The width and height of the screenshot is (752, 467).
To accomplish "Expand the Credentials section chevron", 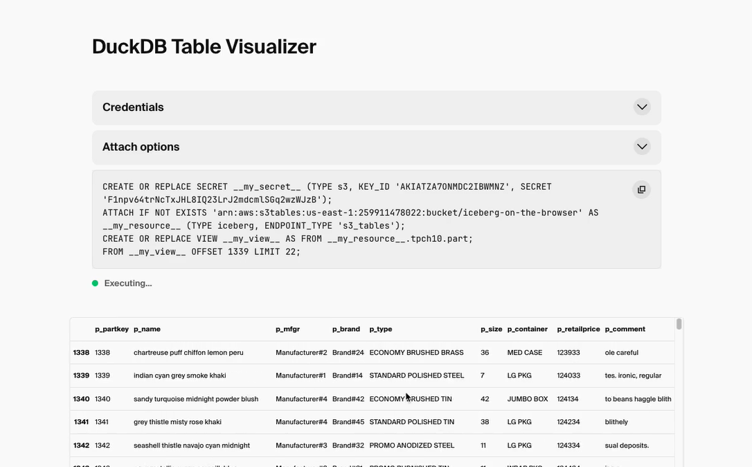I will 642,107.
